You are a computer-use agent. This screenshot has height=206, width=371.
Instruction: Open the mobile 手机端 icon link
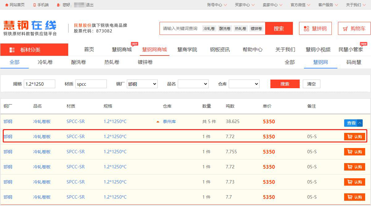(x=34, y=5)
